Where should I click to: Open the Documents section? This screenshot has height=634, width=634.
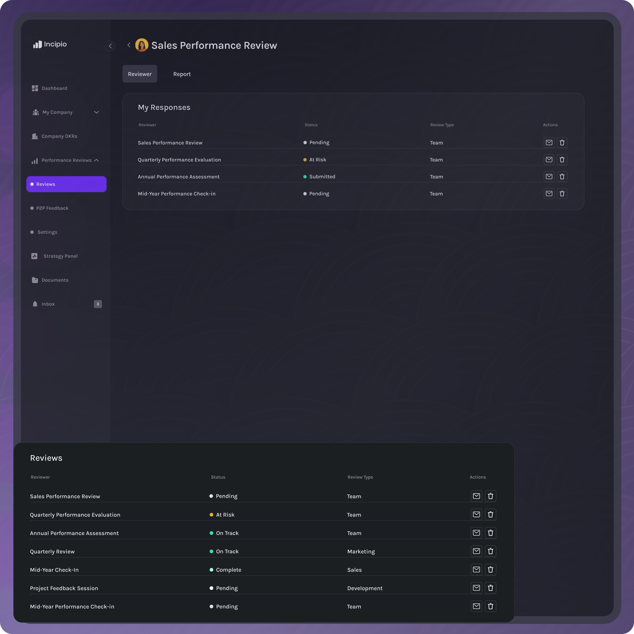click(x=55, y=280)
